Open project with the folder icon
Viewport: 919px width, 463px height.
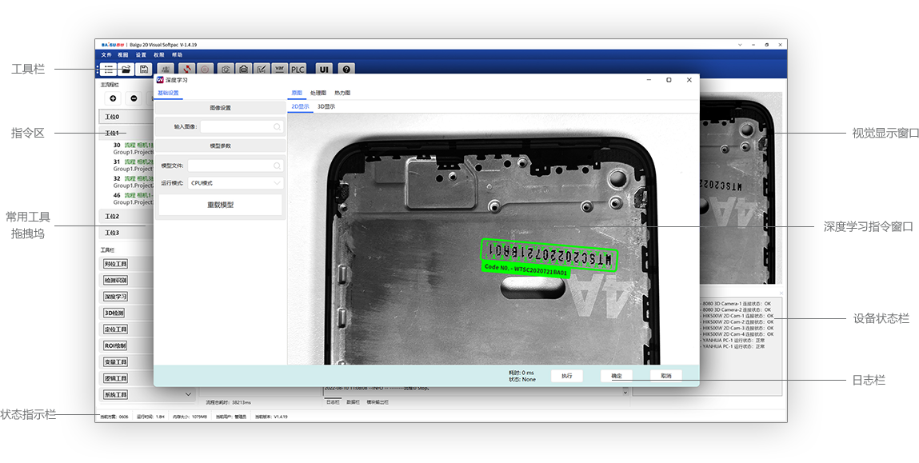point(126,69)
